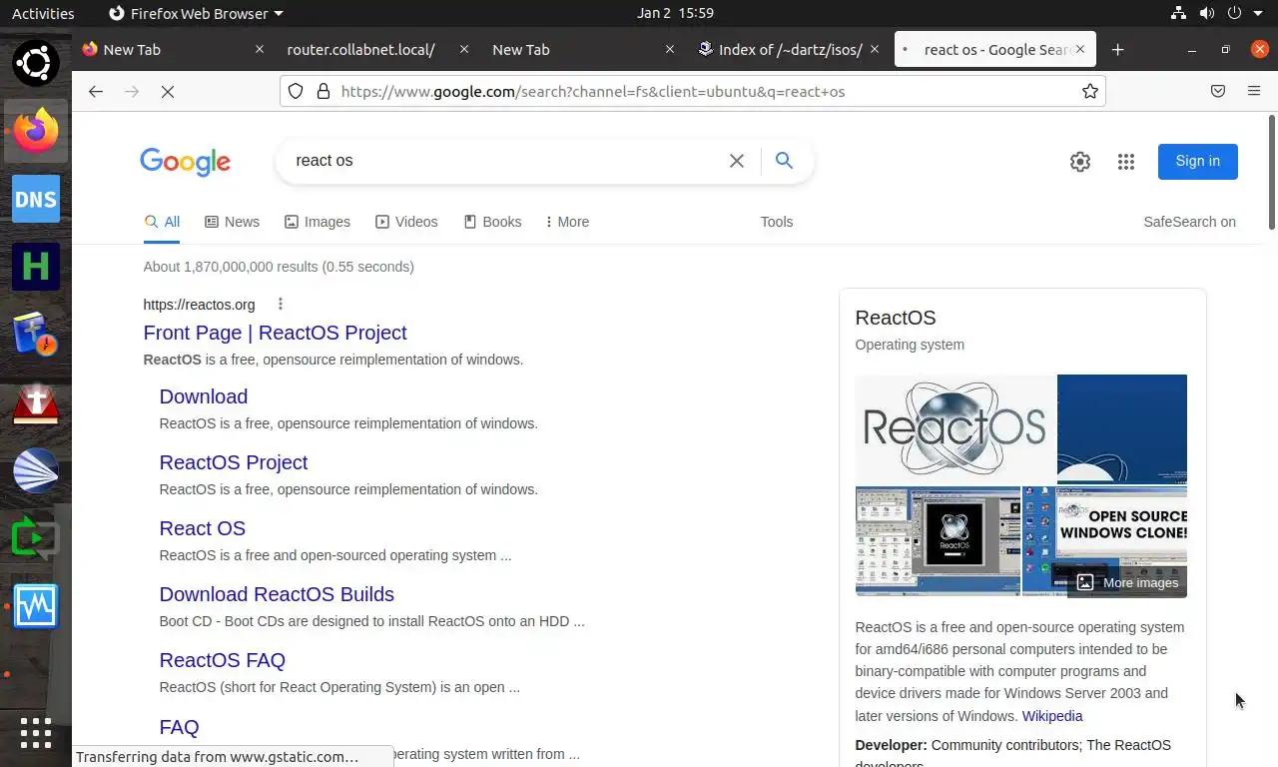Open the Wikipedia link in knowledge panel
The height and width of the screenshot is (767, 1278).
coord(1052,716)
